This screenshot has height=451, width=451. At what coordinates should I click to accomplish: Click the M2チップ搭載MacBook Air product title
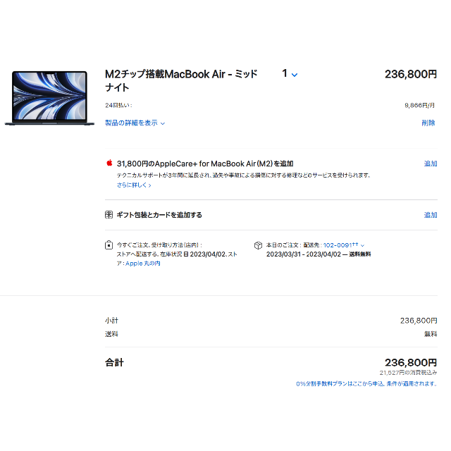click(x=181, y=80)
